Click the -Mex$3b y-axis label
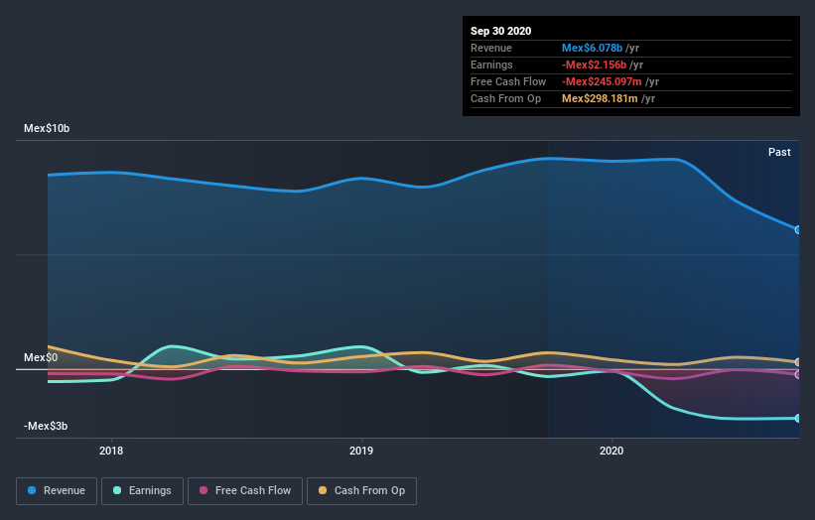The height and width of the screenshot is (520, 815). click(46, 426)
